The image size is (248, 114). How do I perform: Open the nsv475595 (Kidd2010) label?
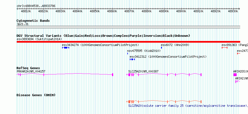[144, 51]
